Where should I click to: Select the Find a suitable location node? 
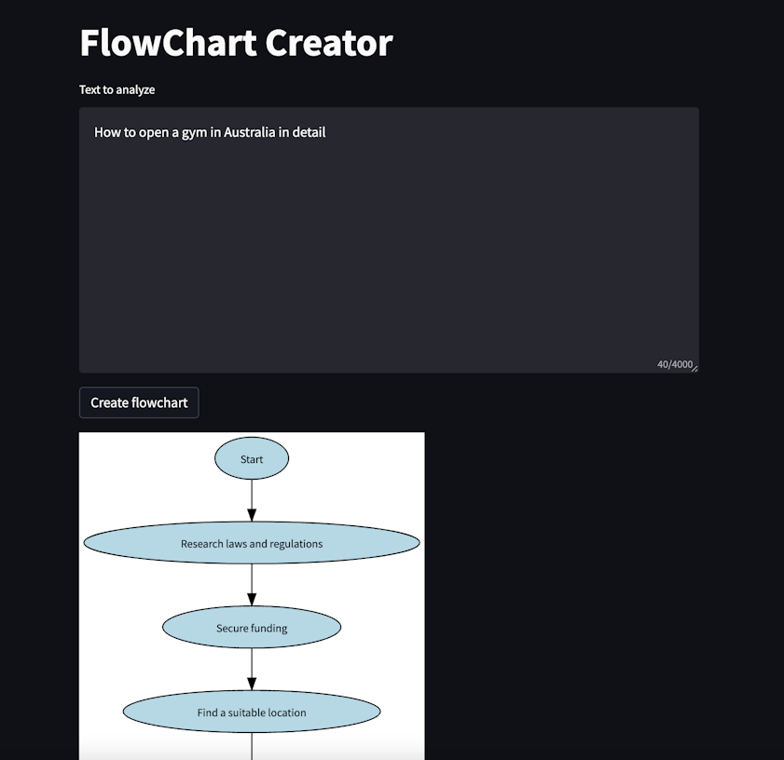pyautogui.click(x=251, y=712)
